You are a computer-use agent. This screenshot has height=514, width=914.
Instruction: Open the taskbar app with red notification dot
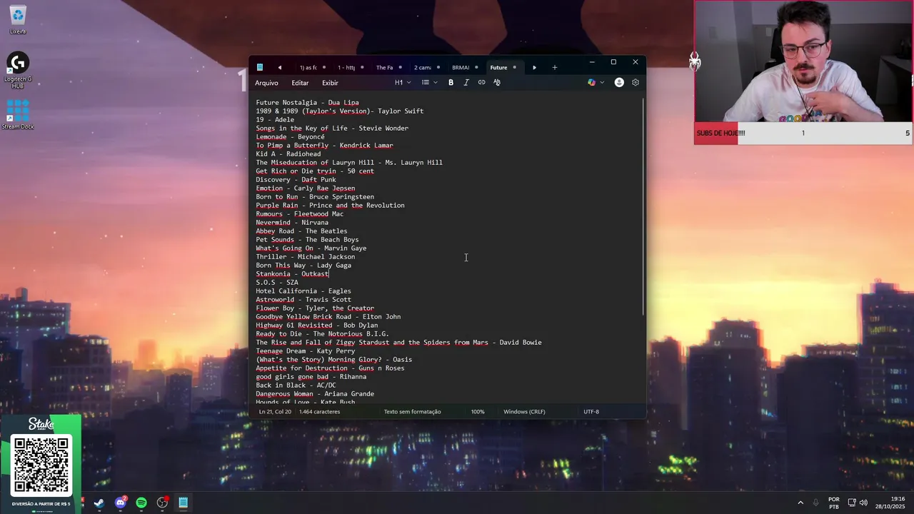[x=162, y=503]
